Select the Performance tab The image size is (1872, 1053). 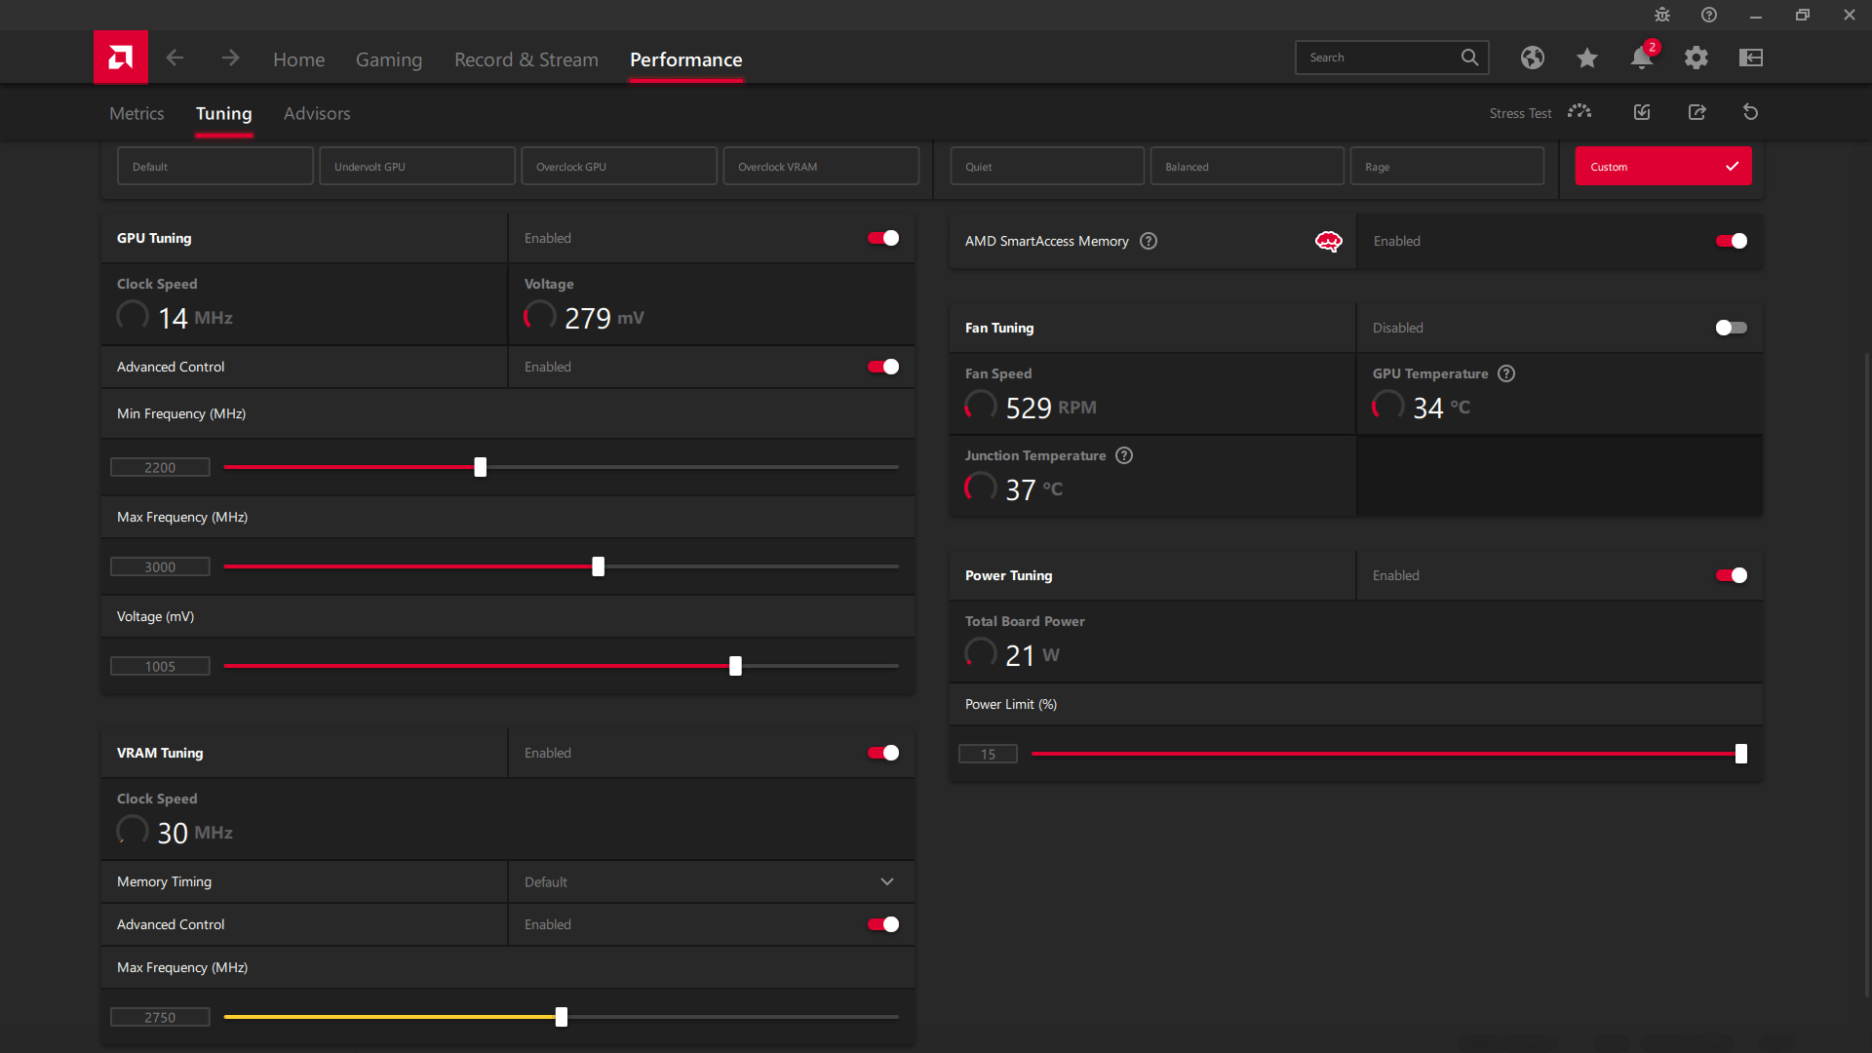tap(686, 59)
